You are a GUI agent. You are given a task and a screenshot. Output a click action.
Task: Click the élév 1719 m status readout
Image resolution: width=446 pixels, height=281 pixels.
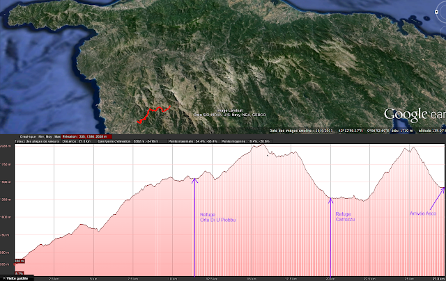click(x=403, y=131)
